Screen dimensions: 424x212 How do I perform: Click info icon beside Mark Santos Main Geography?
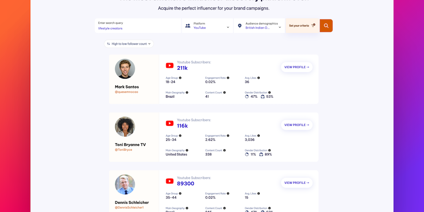[187, 93]
